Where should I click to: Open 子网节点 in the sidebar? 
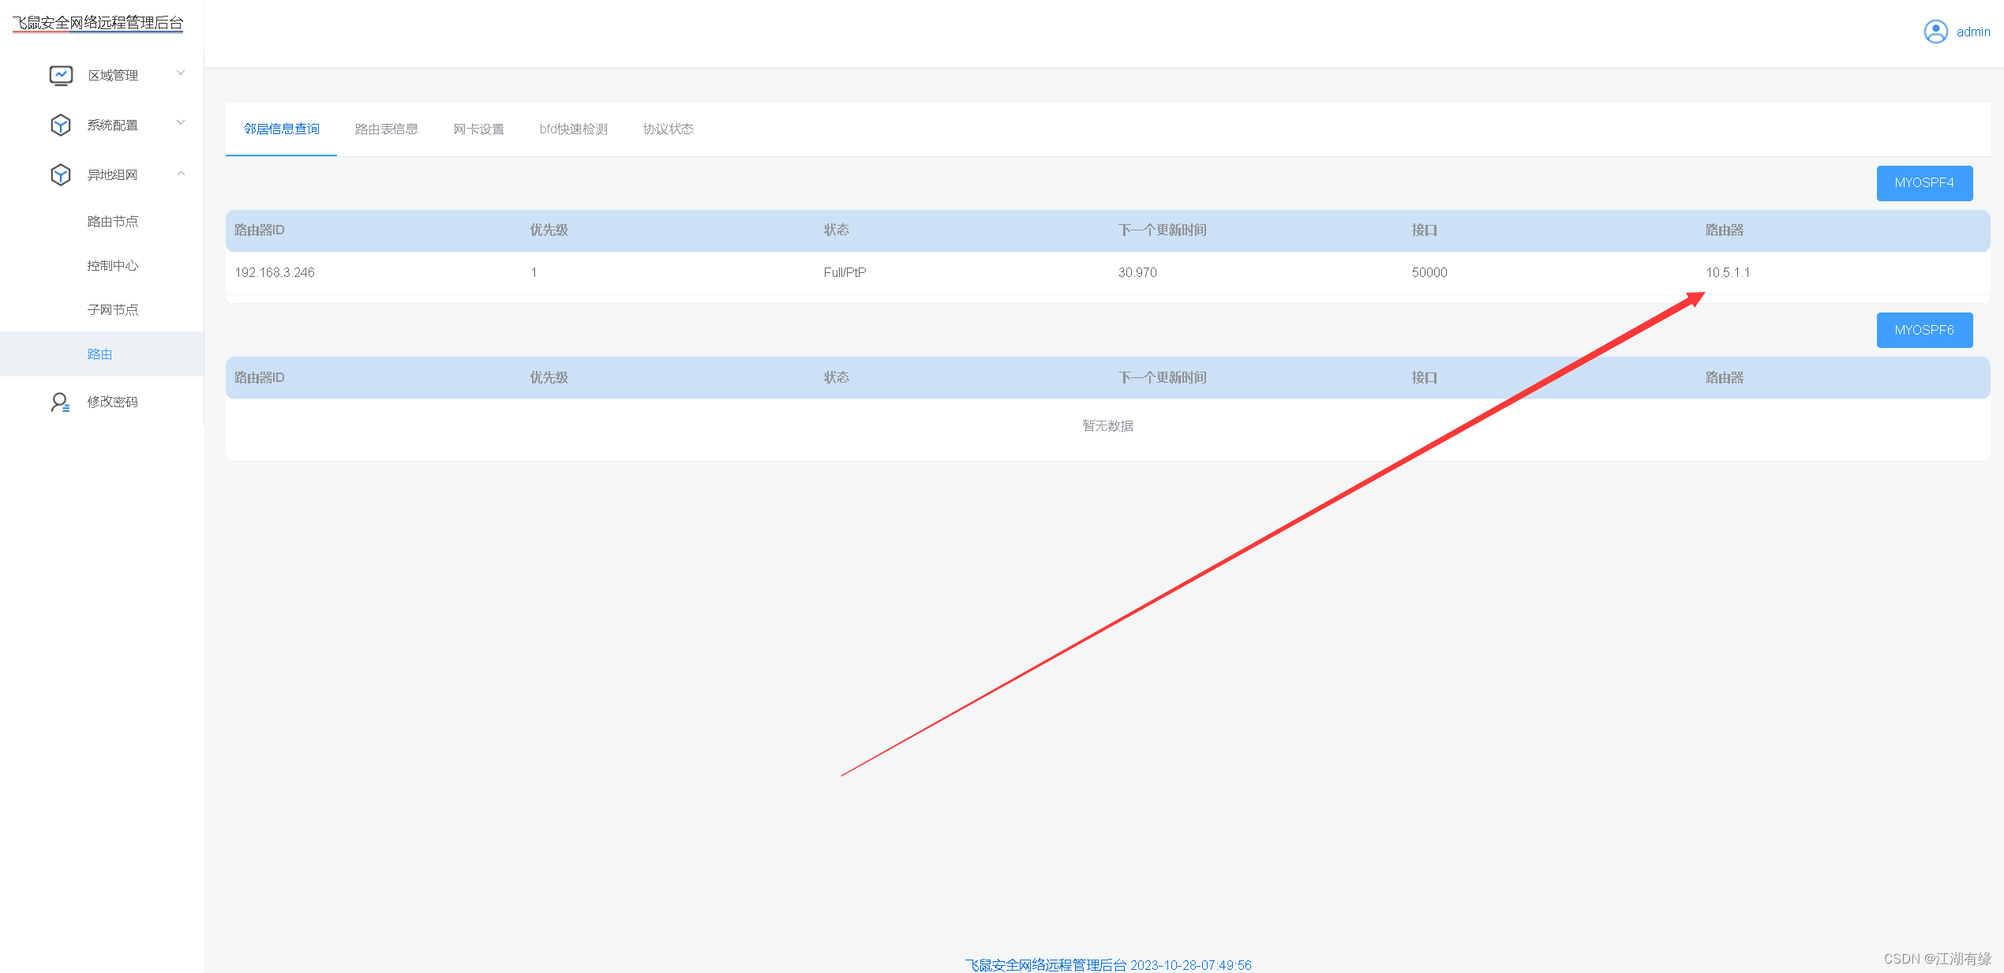(x=112, y=310)
